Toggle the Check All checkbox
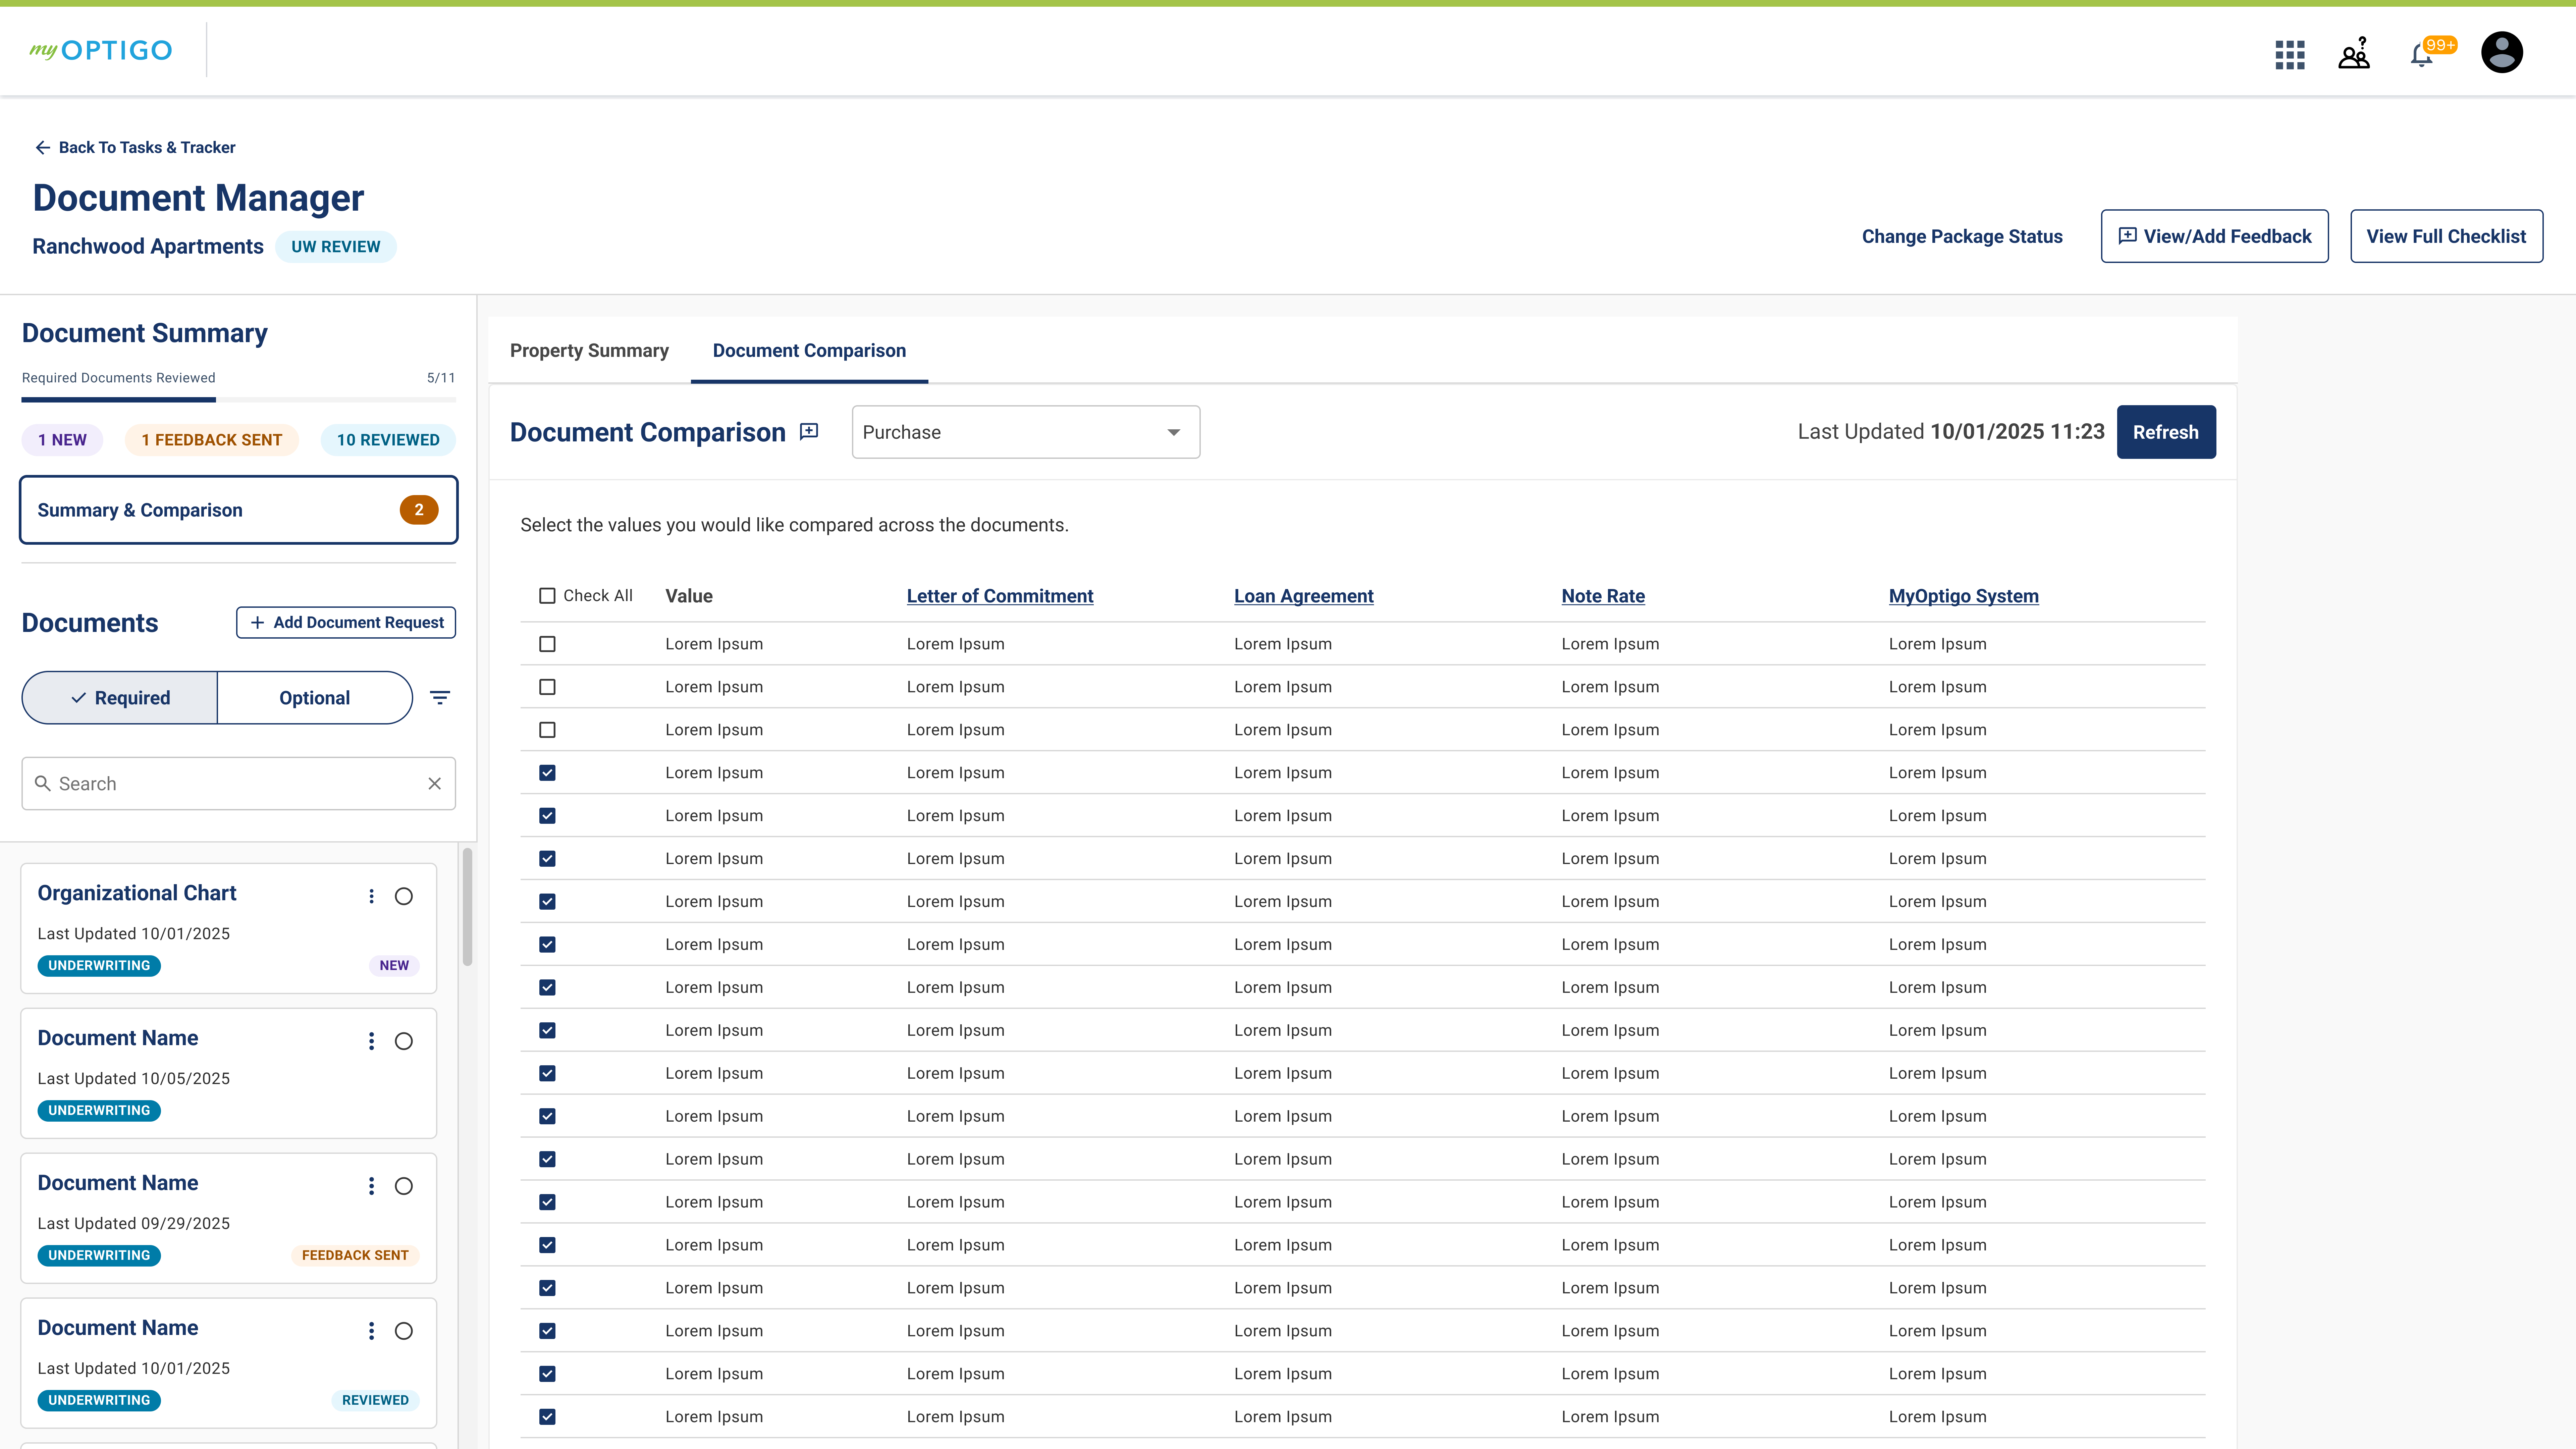This screenshot has width=2576, height=1449. tap(547, 596)
